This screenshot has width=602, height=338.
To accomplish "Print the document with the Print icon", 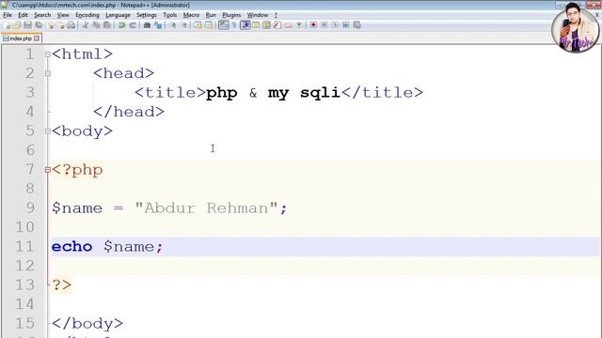I will 71,25.
